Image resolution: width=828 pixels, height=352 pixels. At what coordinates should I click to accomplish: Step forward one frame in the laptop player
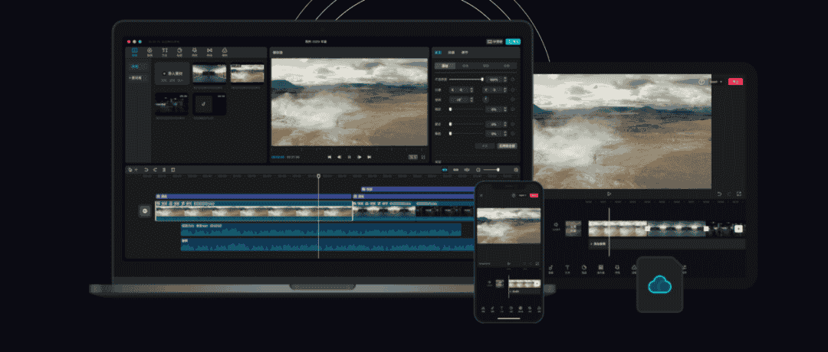pyautogui.click(x=359, y=157)
